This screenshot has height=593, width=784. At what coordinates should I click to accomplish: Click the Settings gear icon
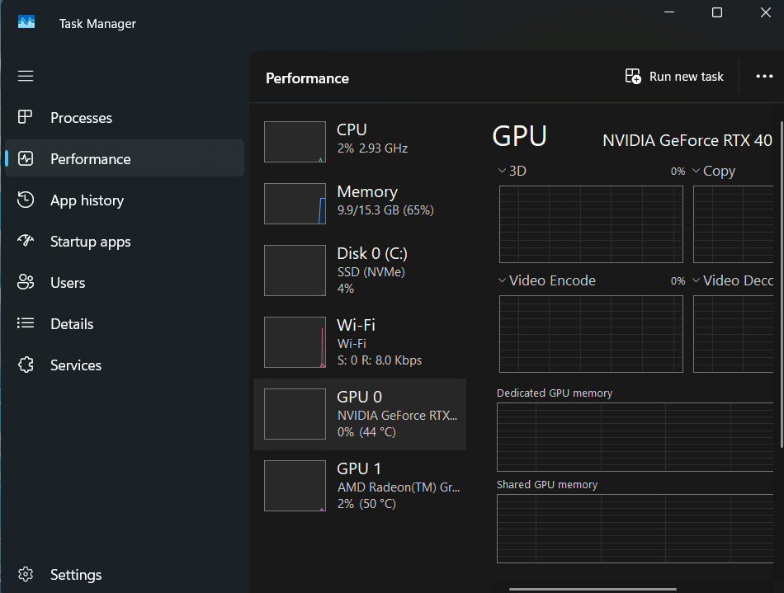tap(26, 574)
